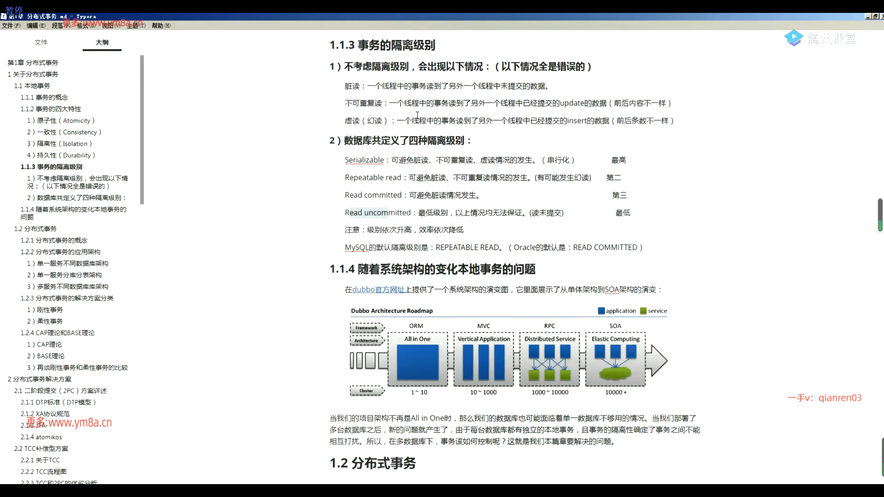Jump to 1.1.1 事务的概念 in outline
Screen dimensions: 884x497
point(44,97)
